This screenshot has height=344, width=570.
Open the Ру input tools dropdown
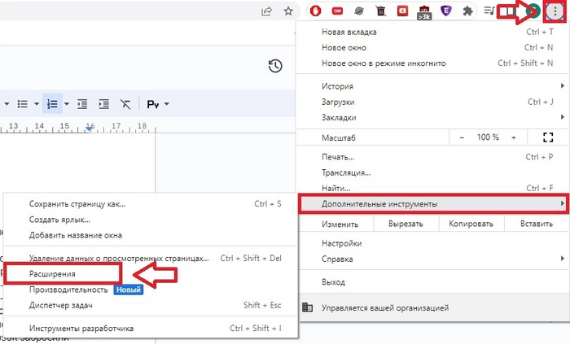(x=158, y=104)
